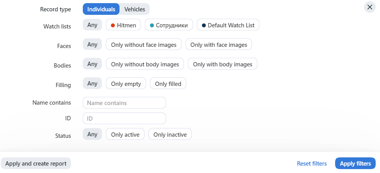Select Only filled filling option
Image resolution: width=380 pixels, height=173 pixels.
tap(168, 83)
